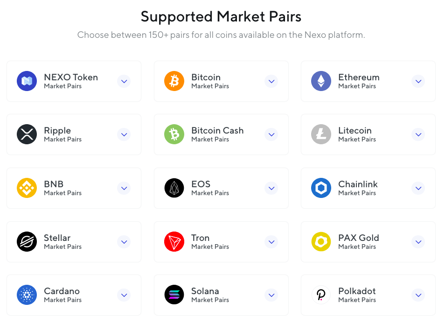Expand PAX Gold market pairs chevron
This screenshot has width=445, height=324.
[418, 242]
